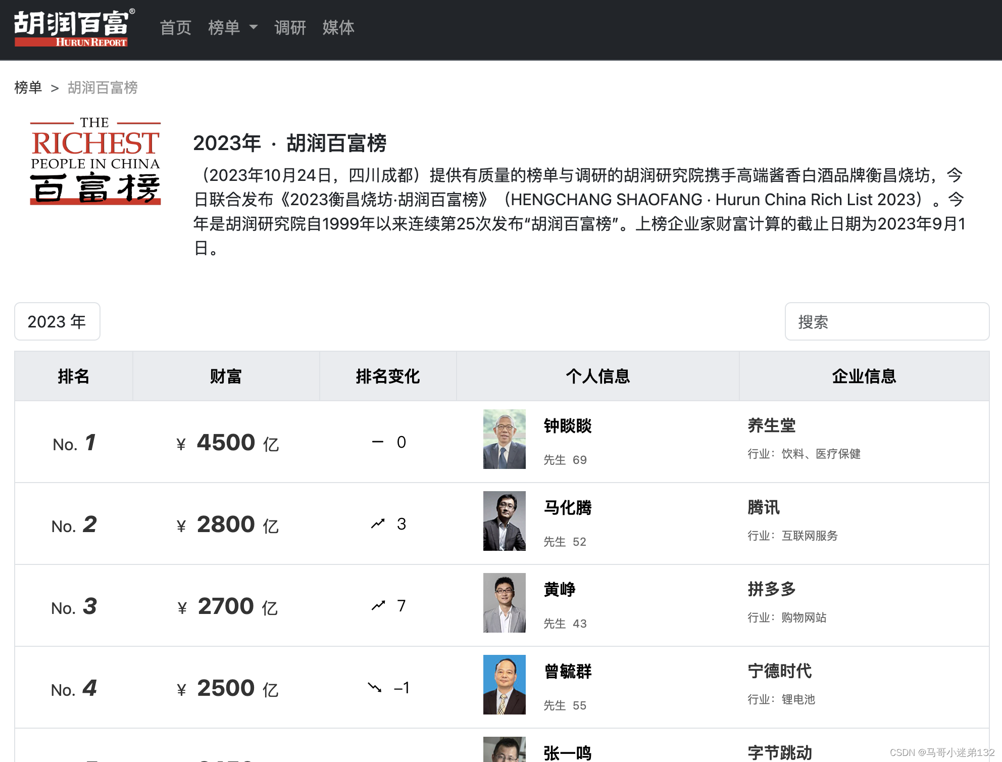Click the age text 先生 69
The height and width of the screenshot is (762, 1002).
pos(565,460)
